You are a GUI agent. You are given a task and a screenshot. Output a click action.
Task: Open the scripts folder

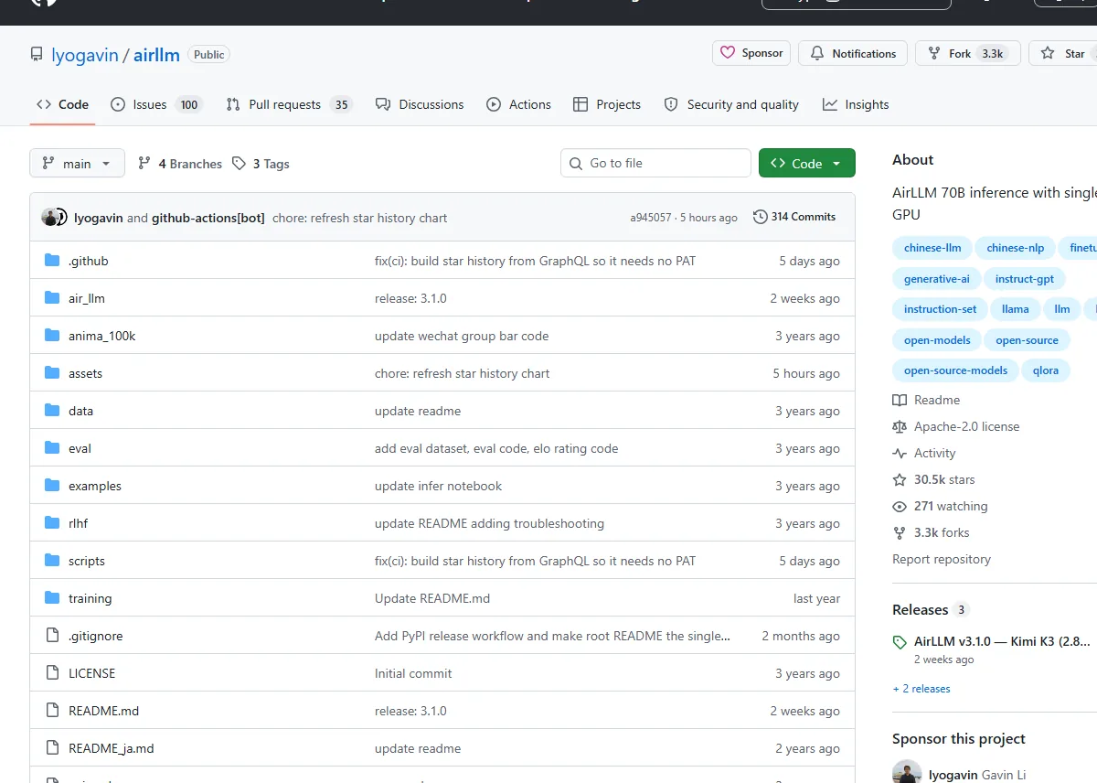(x=87, y=561)
